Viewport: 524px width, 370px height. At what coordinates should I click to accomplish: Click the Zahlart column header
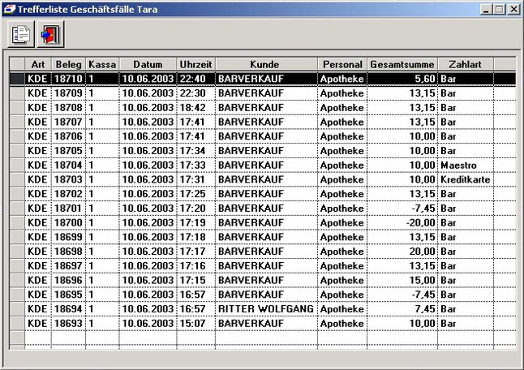pyautogui.click(x=465, y=64)
